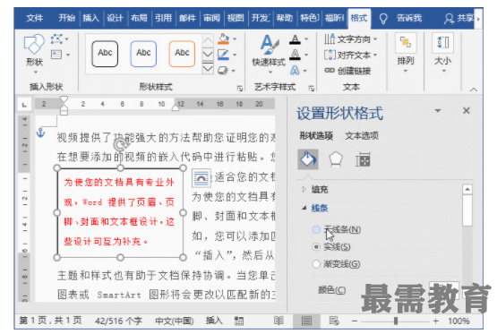Switch to print layout view icon

pyautogui.click(x=306, y=321)
